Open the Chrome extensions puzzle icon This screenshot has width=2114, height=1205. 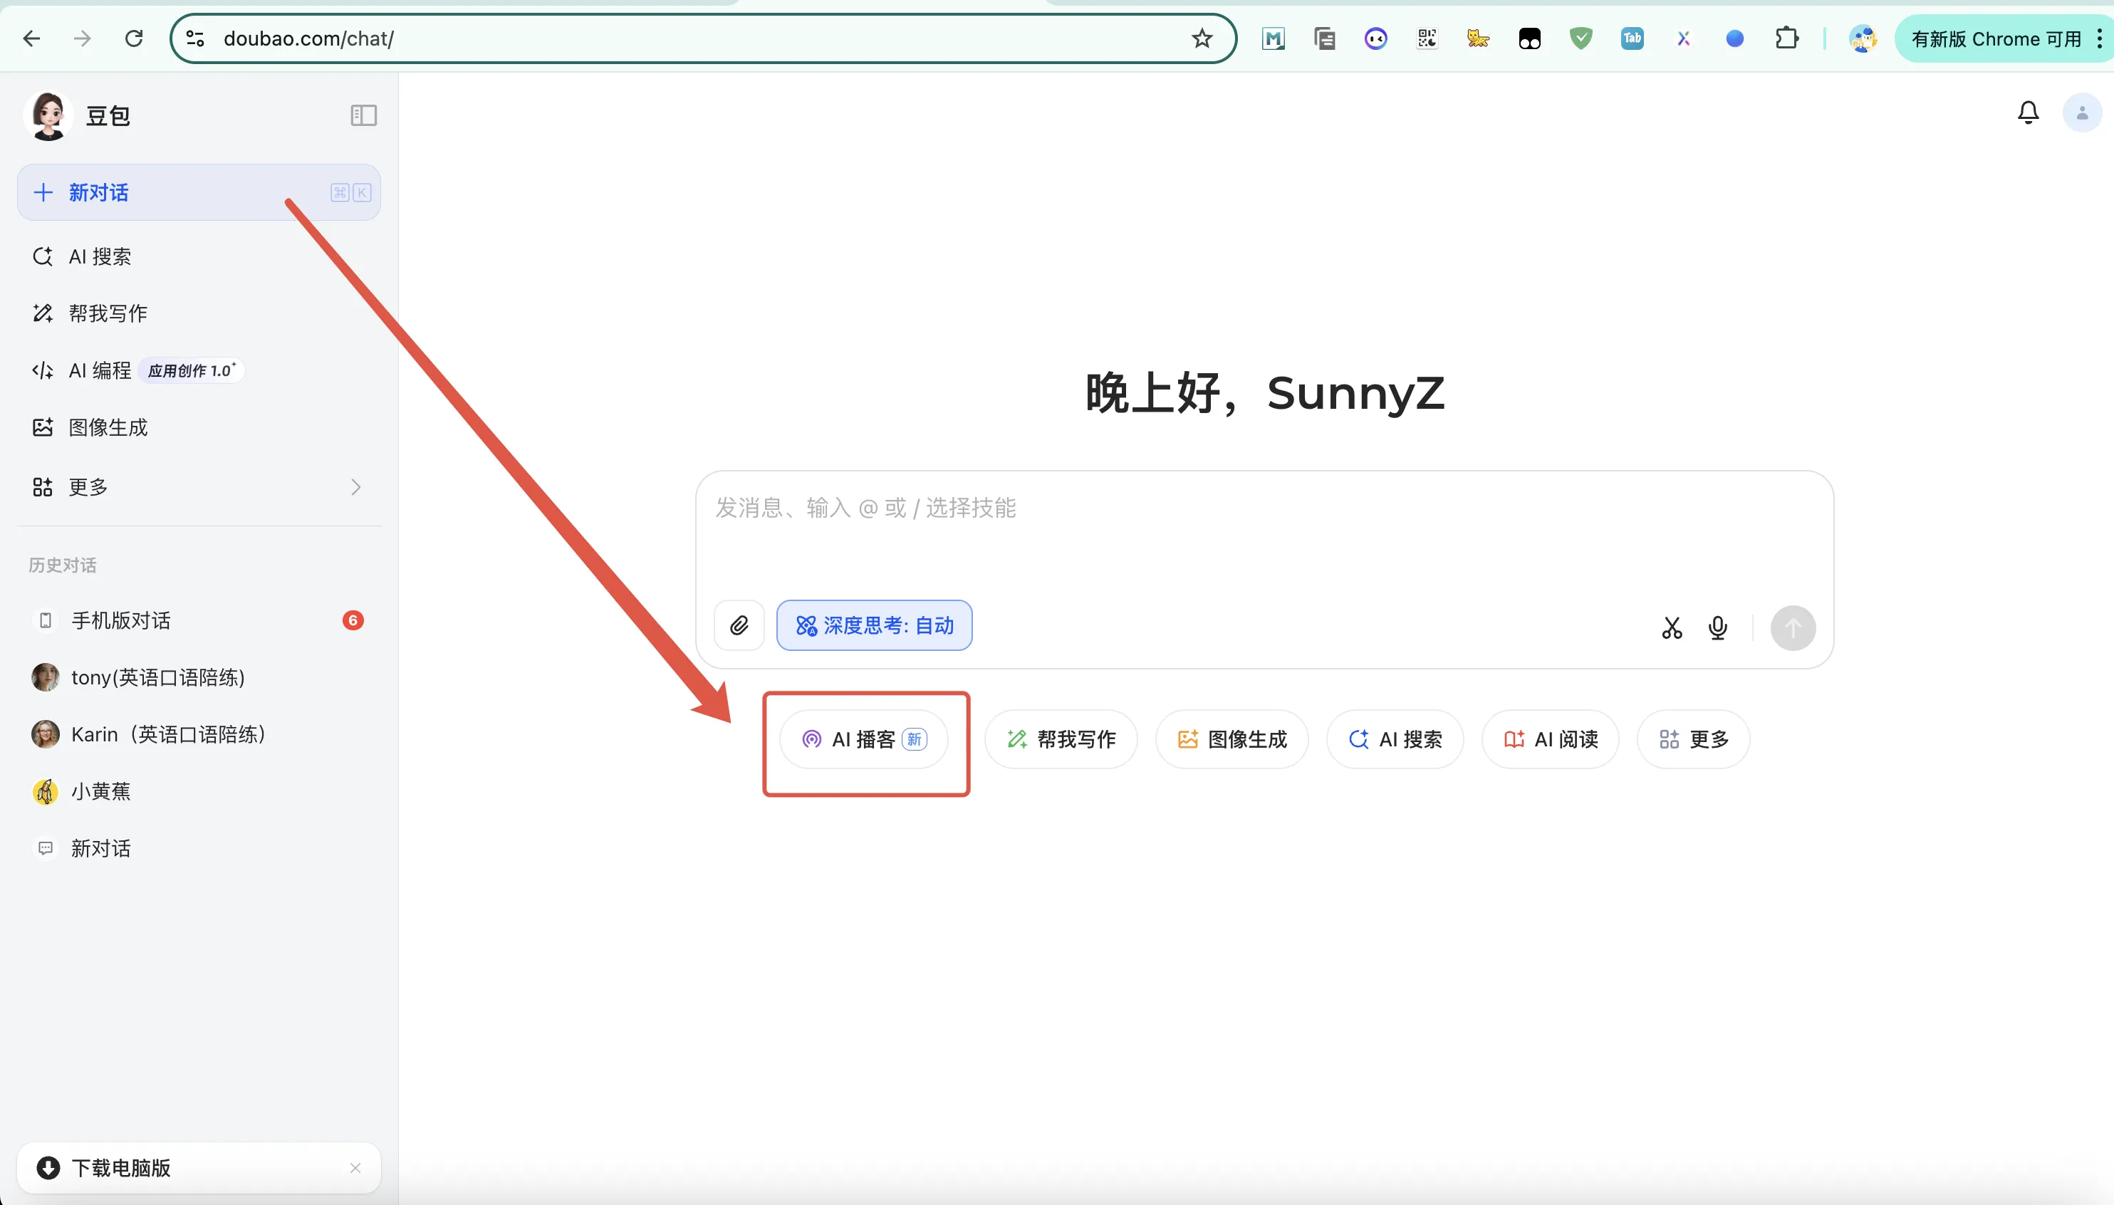pyautogui.click(x=1786, y=38)
